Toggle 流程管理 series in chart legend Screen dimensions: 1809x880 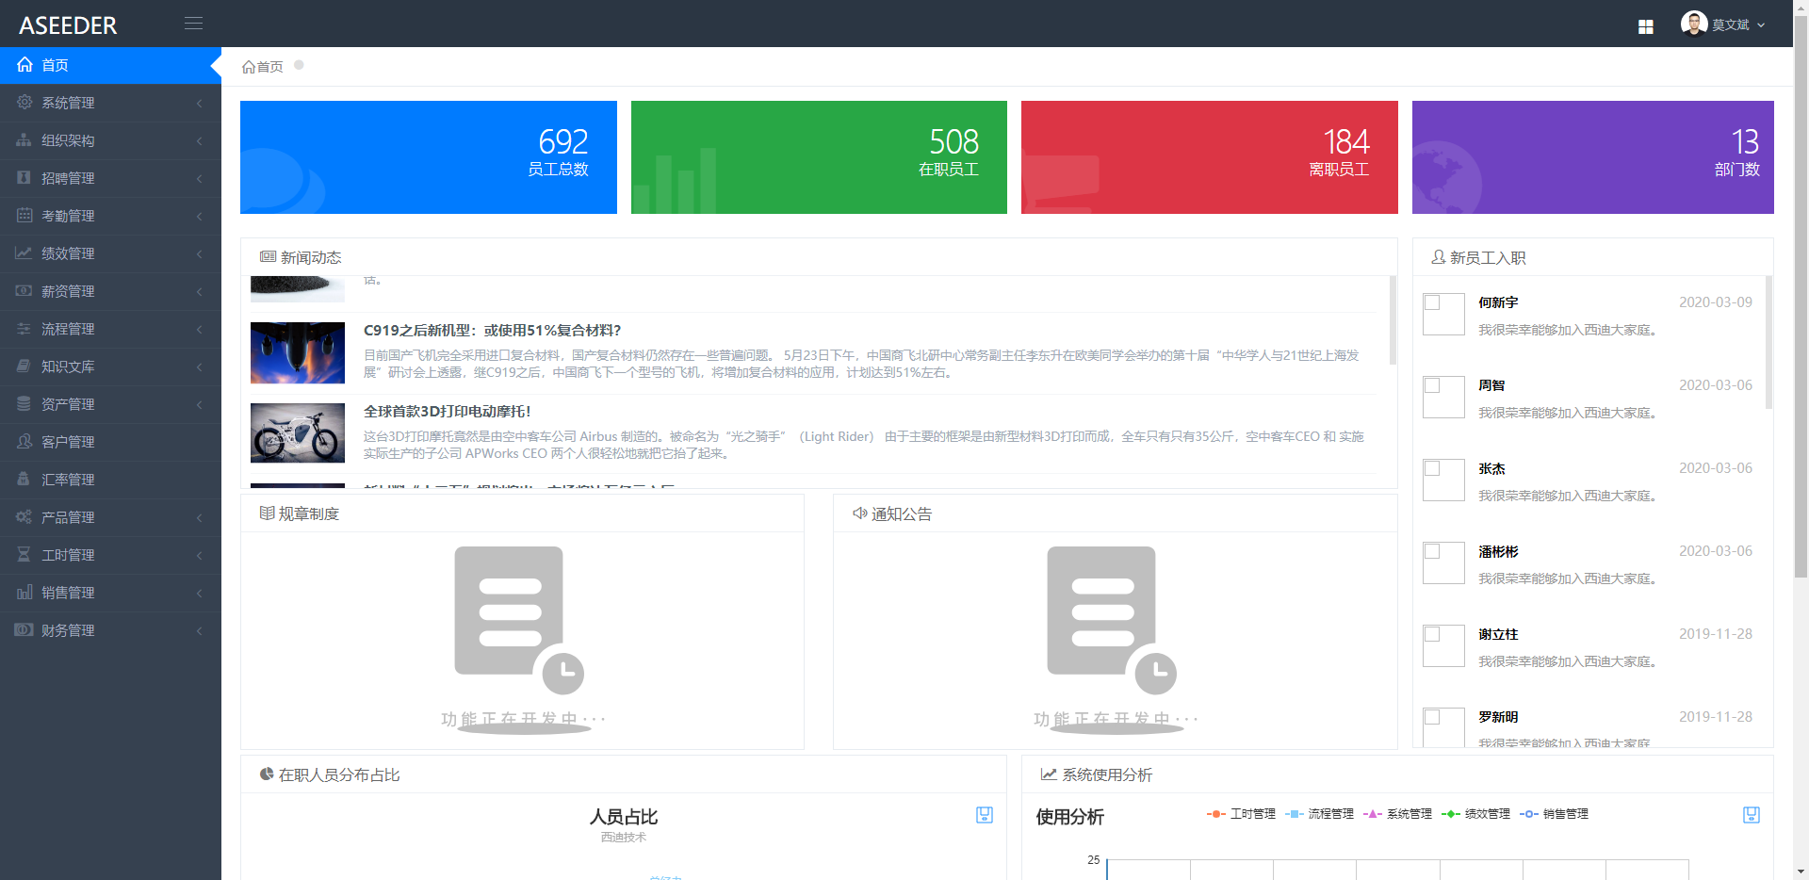point(1319,813)
